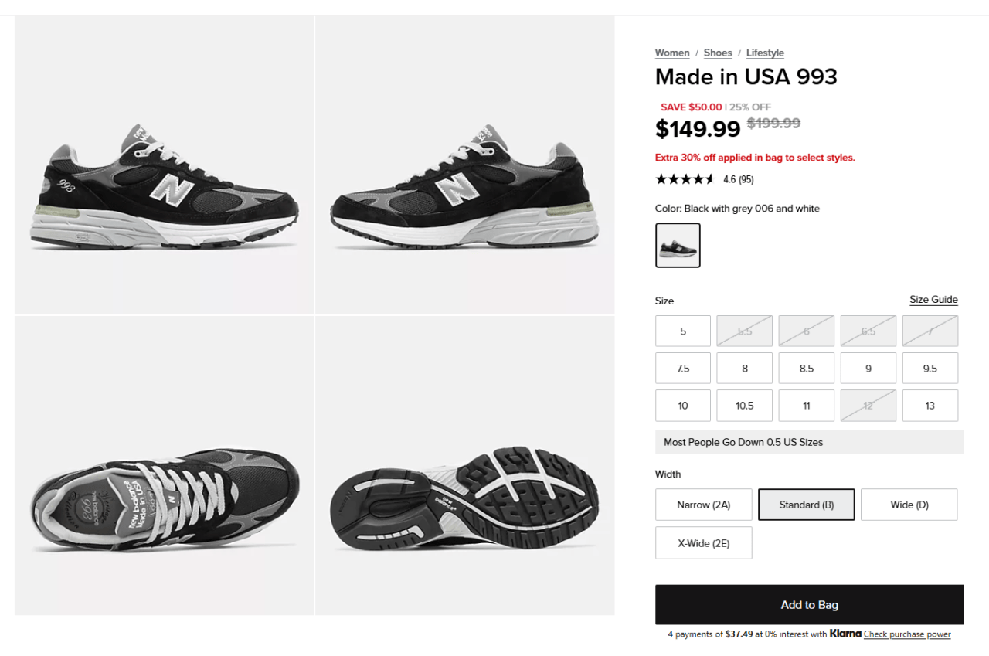Open the shoe outsole image
This screenshot has width=989, height=656.
point(465,465)
